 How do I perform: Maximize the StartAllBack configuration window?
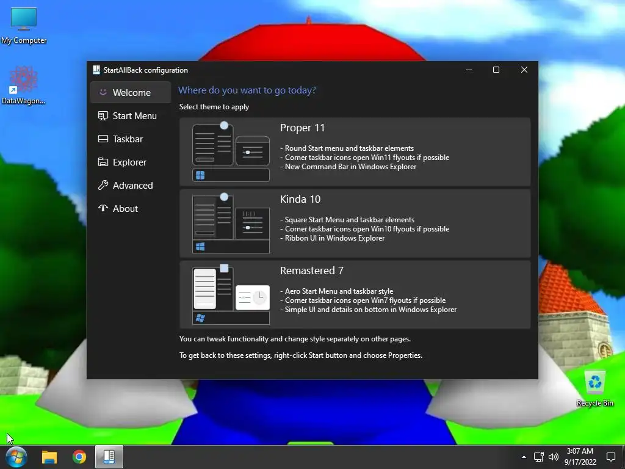(x=496, y=70)
